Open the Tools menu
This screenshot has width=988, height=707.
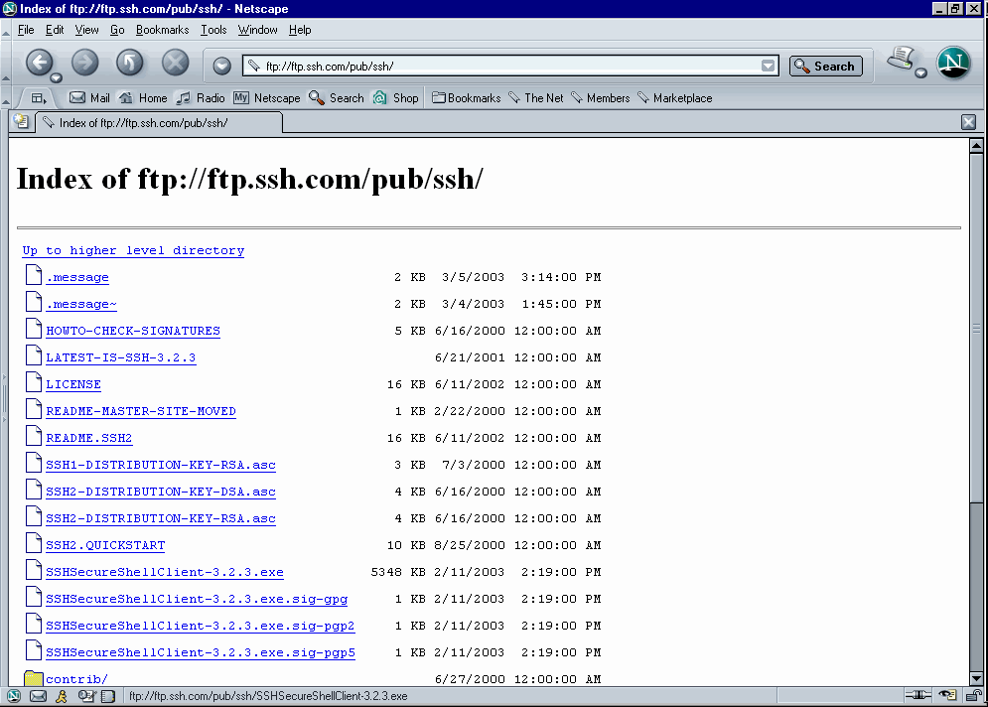coord(213,30)
